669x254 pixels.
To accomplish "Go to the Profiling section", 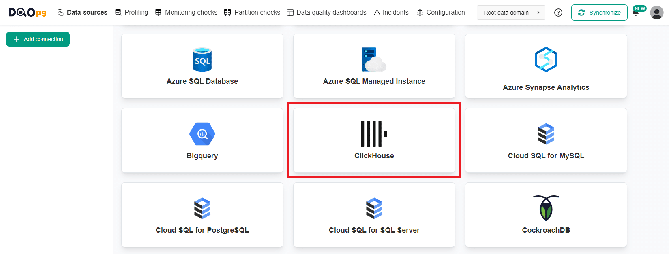I will coord(131,13).
